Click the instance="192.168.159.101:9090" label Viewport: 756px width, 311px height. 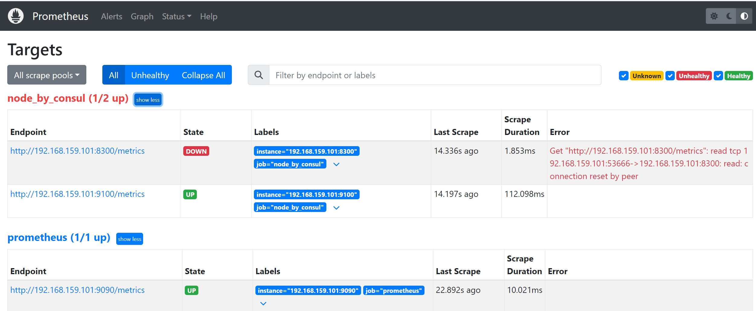pos(308,290)
